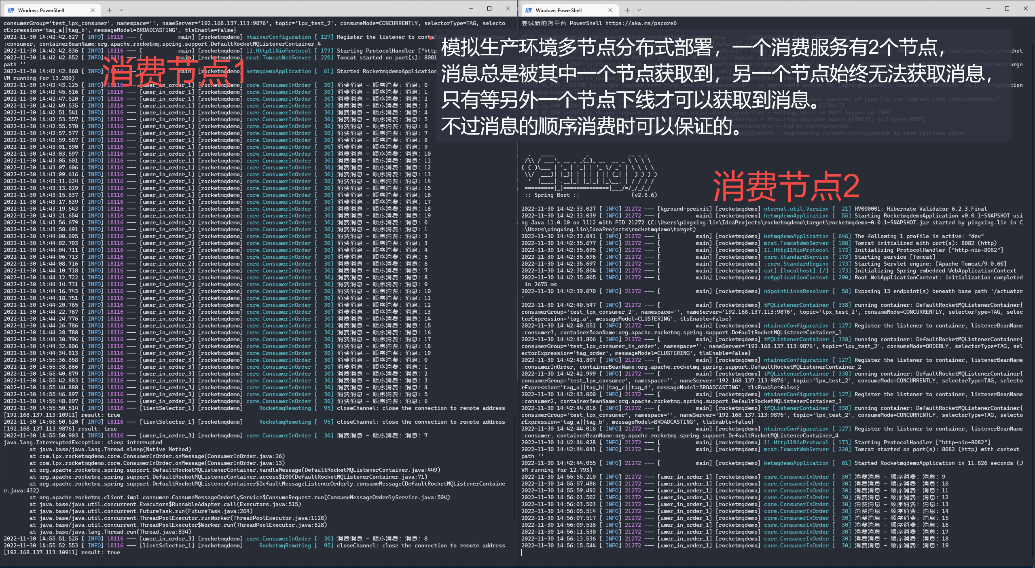Close the right Windows PowerShell tab
This screenshot has height=568, width=1035.
(610, 10)
